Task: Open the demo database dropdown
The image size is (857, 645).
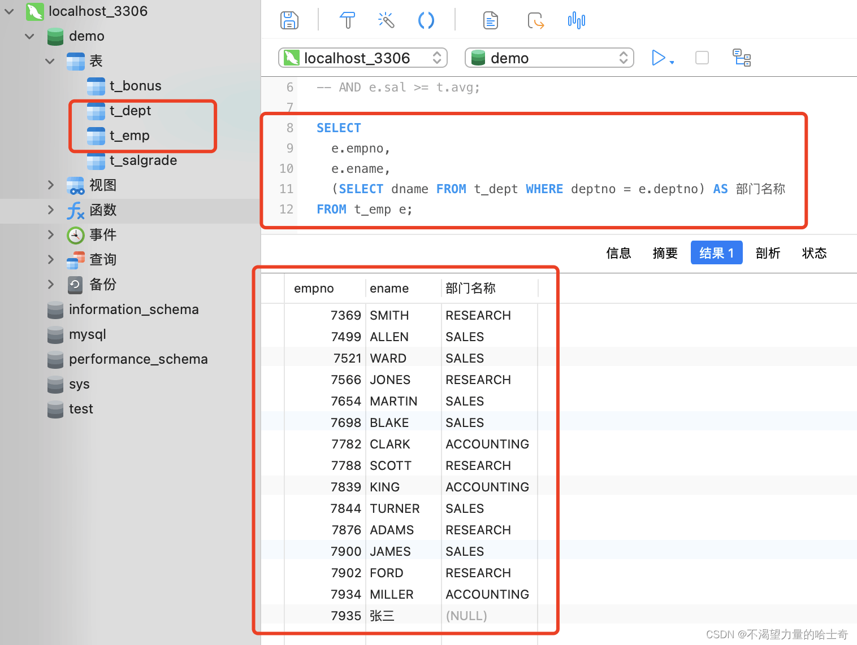Action: tap(549, 58)
